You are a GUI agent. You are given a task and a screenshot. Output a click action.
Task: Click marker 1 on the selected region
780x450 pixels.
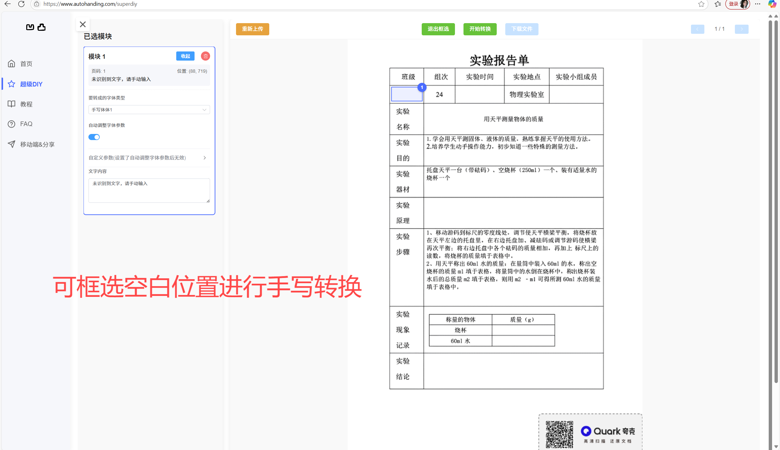422,87
